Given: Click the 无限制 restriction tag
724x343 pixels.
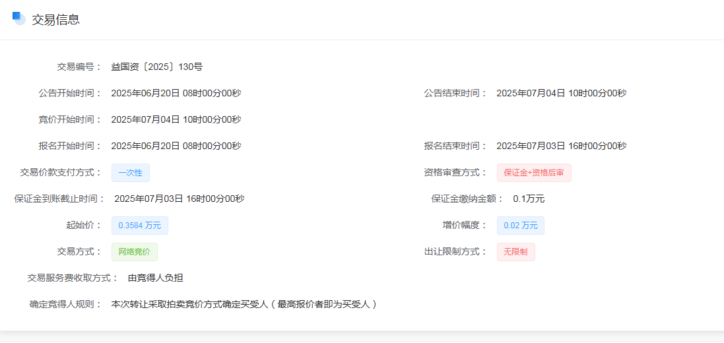Looking at the screenshot, I should click(515, 252).
